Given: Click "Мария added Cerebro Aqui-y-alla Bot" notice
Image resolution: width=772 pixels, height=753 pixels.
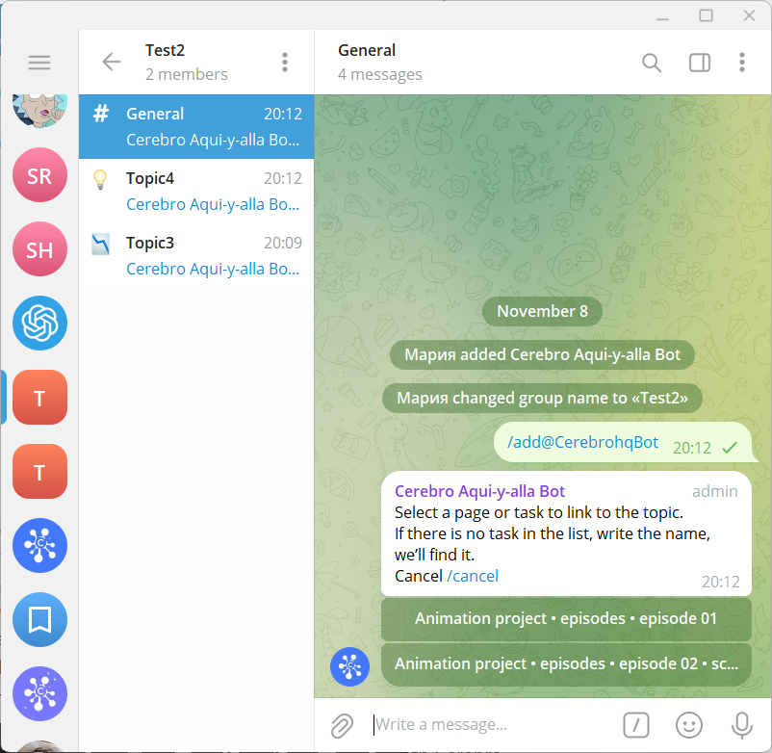Looking at the screenshot, I should (x=542, y=354).
